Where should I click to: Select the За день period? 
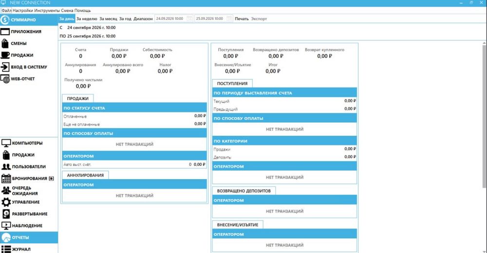pyautogui.click(x=67, y=18)
